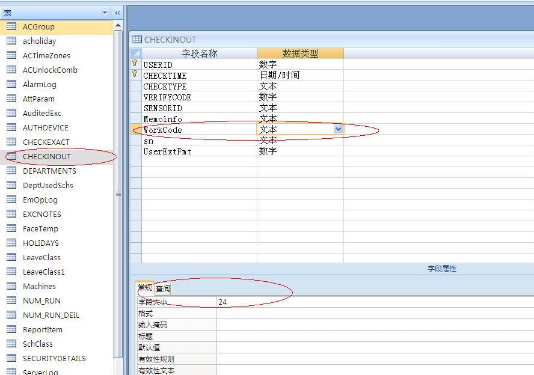Open the navigation pane dropdown on 表 header
This screenshot has height=375, width=534.
click(104, 12)
